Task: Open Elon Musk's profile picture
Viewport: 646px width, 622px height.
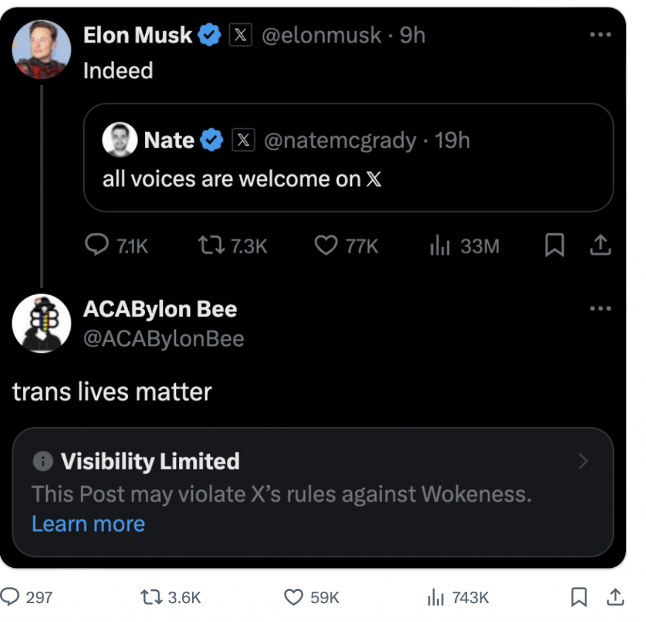Action: 42,49
